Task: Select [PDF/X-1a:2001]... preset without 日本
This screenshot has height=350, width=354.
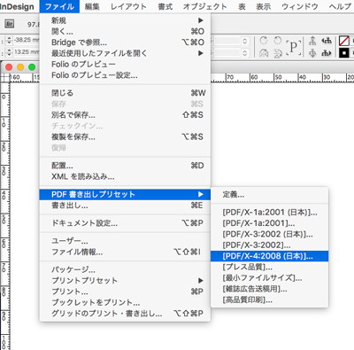Action: pos(270,223)
